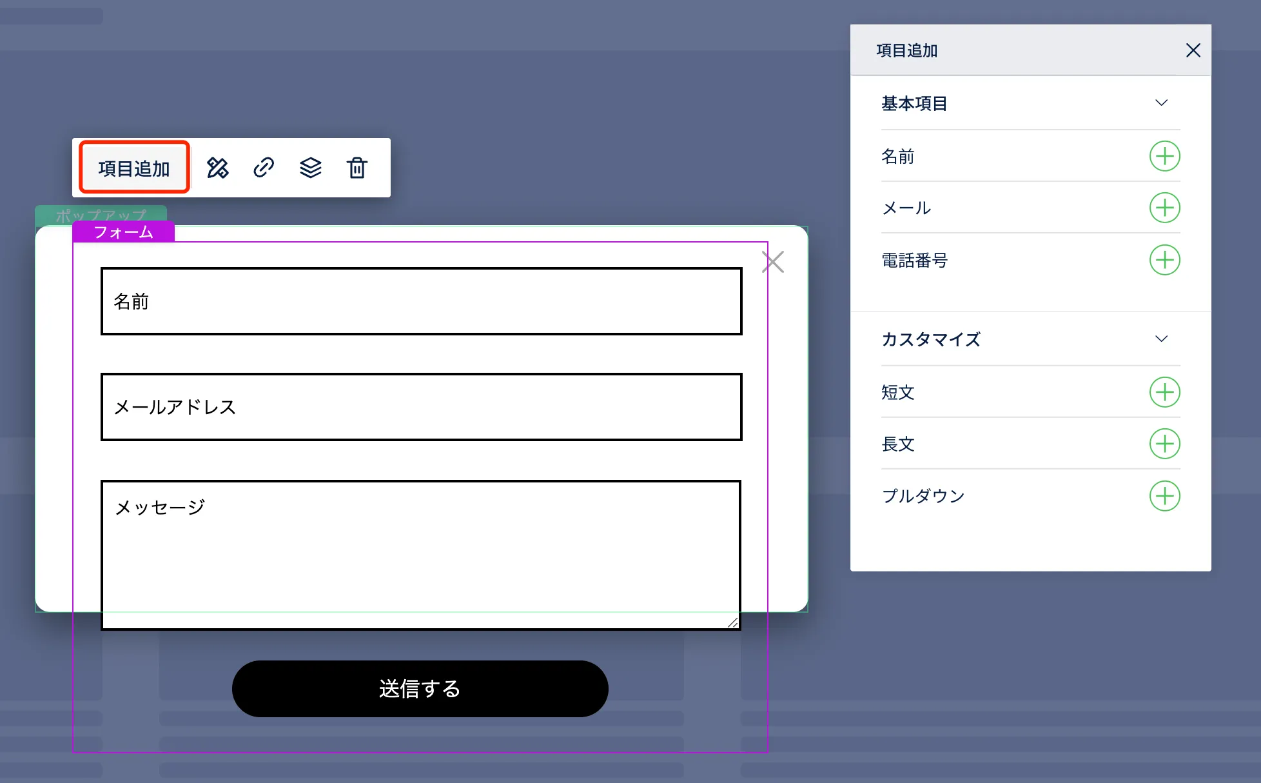This screenshot has width=1261, height=783.
Task: Click the 項目追加 toolbar button
Action: click(x=134, y=168)
